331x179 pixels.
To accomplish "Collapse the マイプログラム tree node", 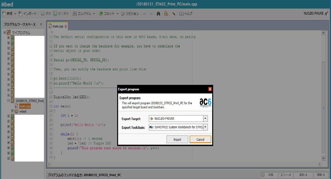I will 5,32.
